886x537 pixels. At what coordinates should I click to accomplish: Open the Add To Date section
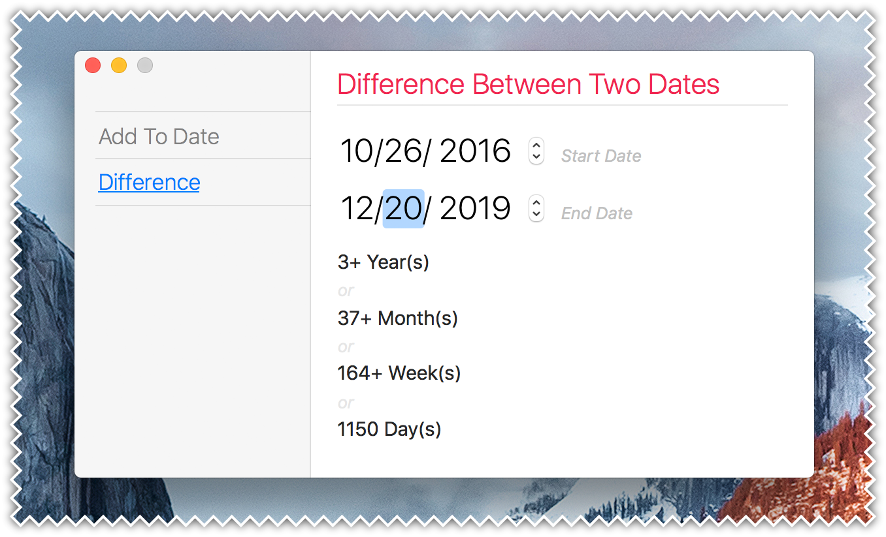click(159, 136)
